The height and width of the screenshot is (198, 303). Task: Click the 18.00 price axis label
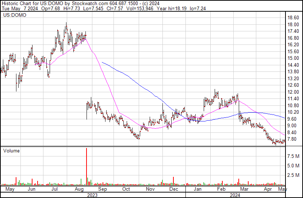tap(293, 24)
